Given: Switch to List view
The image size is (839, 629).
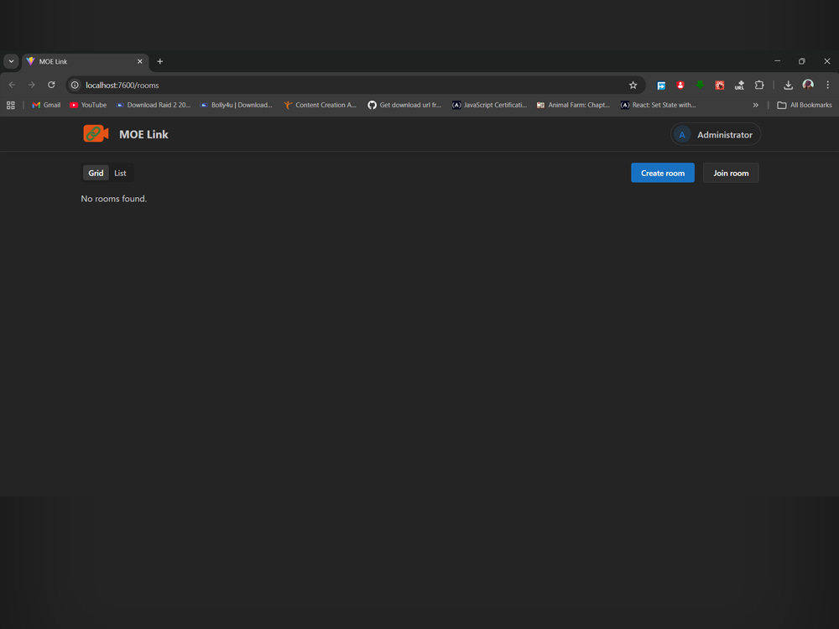Looking at the screenshot, I should pyautogui.click(x=120, y=173).
